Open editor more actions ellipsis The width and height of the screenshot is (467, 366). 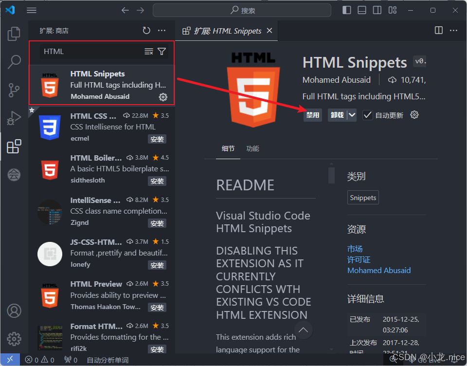point(453,30)
